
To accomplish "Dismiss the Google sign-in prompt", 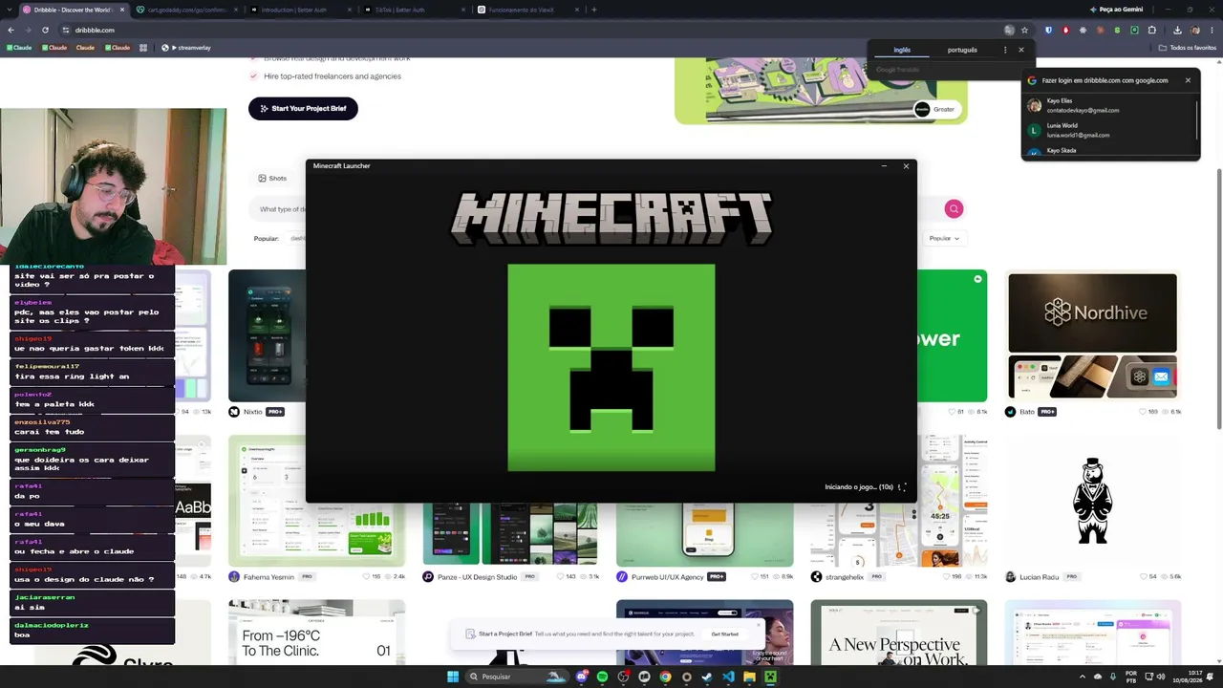I will pos(1188,80).
